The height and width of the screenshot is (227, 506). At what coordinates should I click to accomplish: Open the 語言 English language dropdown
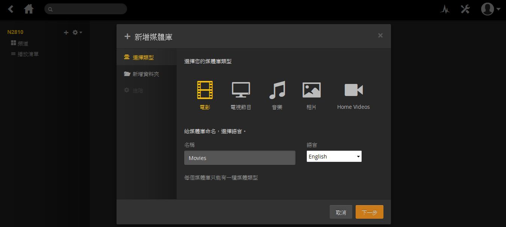[334, 156]
